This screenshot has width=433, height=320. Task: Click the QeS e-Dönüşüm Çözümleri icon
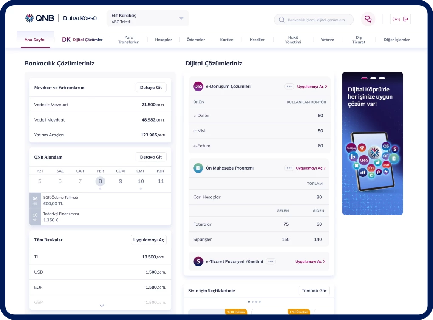click(198, 86)
